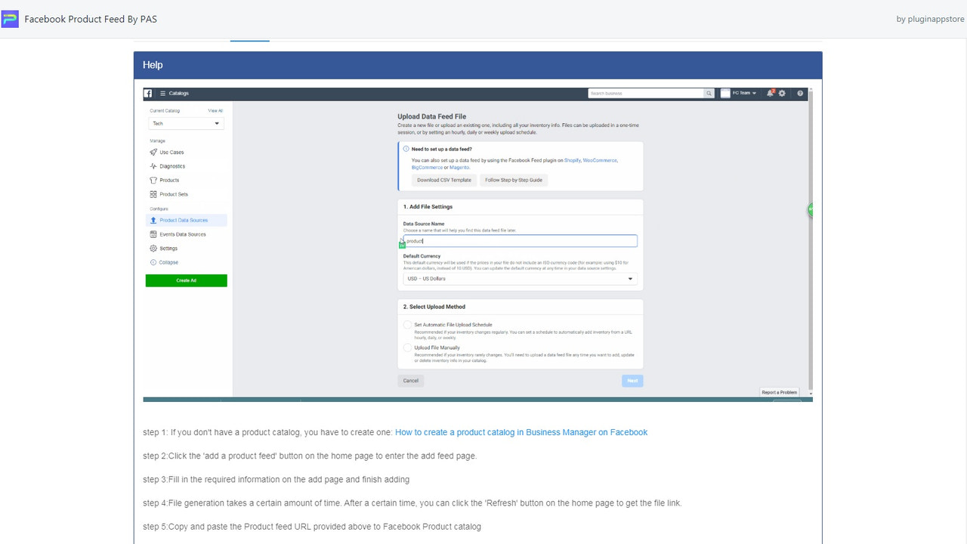Click the embedded page vertical scrollbar

[x=810, y=242]
